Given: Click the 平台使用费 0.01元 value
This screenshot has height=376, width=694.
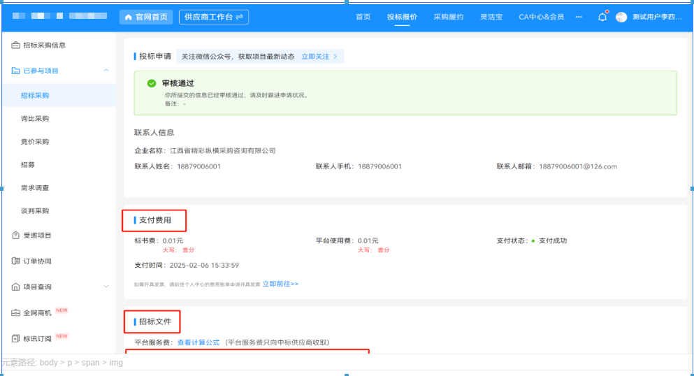Looking at the screenshot, I should (x=368, y=240).
